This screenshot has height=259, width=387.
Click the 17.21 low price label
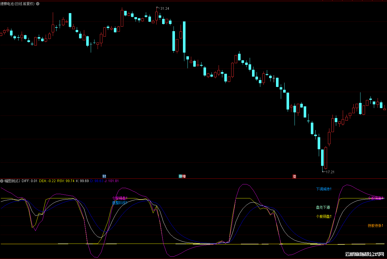click(x=330, y=172)
